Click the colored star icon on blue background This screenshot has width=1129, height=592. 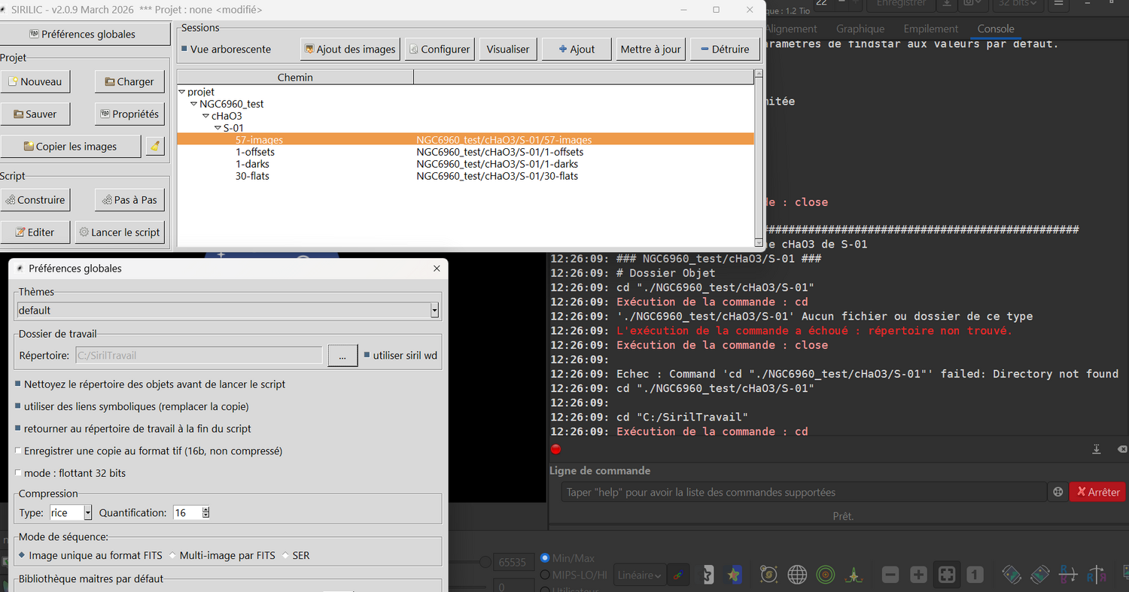(734, 575)
